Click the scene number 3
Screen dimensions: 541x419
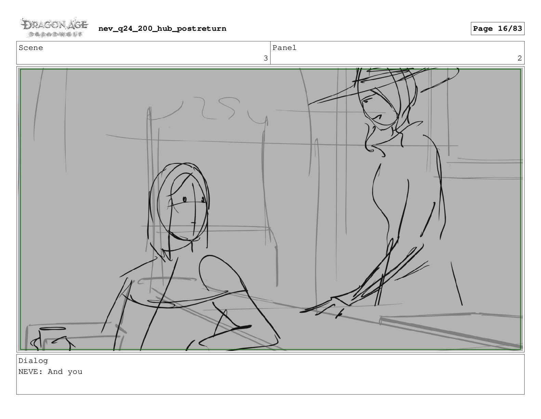point(265,58)
